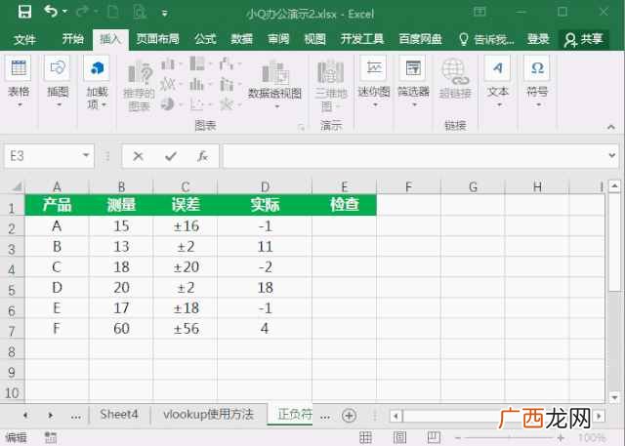Click the vertical scrollbar up arrow
This screenshot has height=446, width=625.
(614, 185)
